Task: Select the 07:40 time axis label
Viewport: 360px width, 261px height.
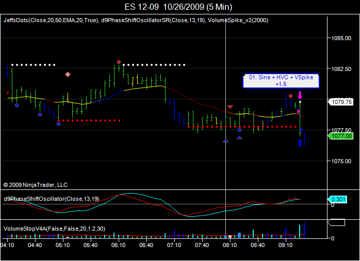Action: [x=202, y=245]
